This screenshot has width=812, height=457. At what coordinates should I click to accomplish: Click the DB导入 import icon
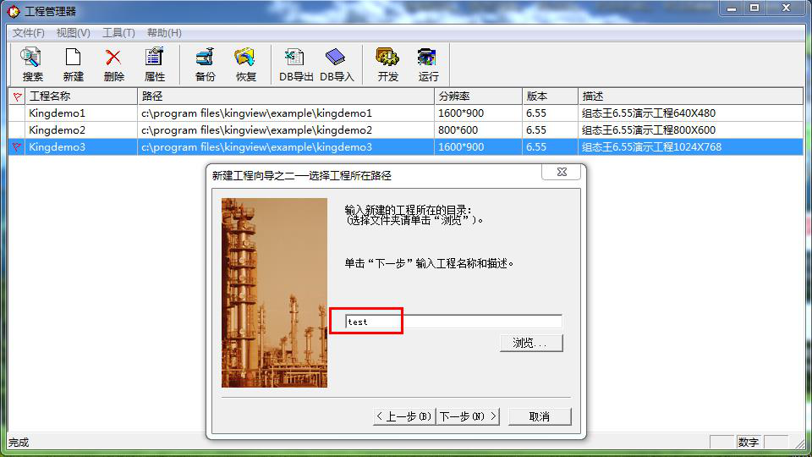(337, 64)
